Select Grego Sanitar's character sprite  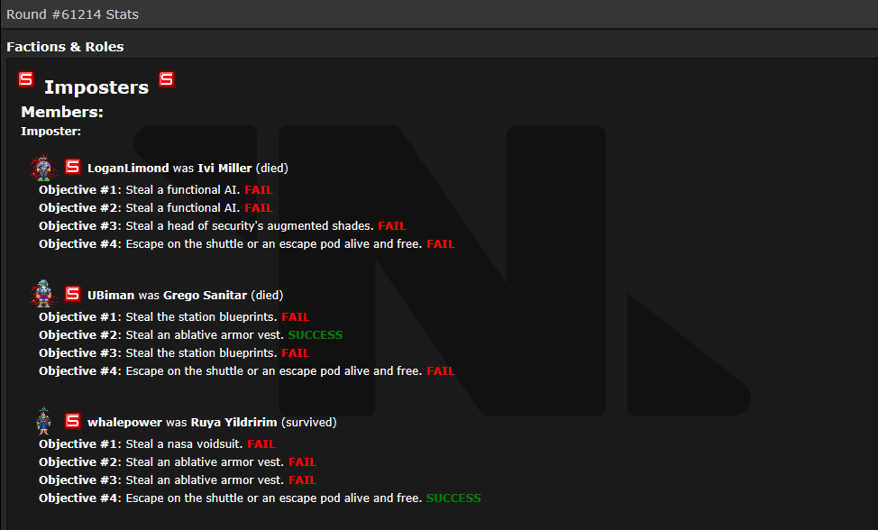43,294
